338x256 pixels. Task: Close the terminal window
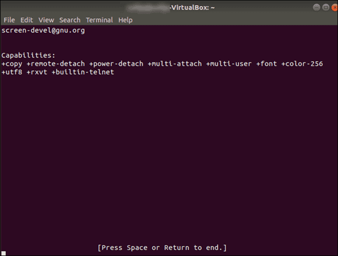pos(334,8)
